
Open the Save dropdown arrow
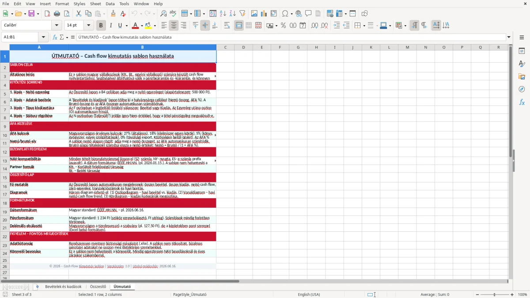(x=38, y=14)
